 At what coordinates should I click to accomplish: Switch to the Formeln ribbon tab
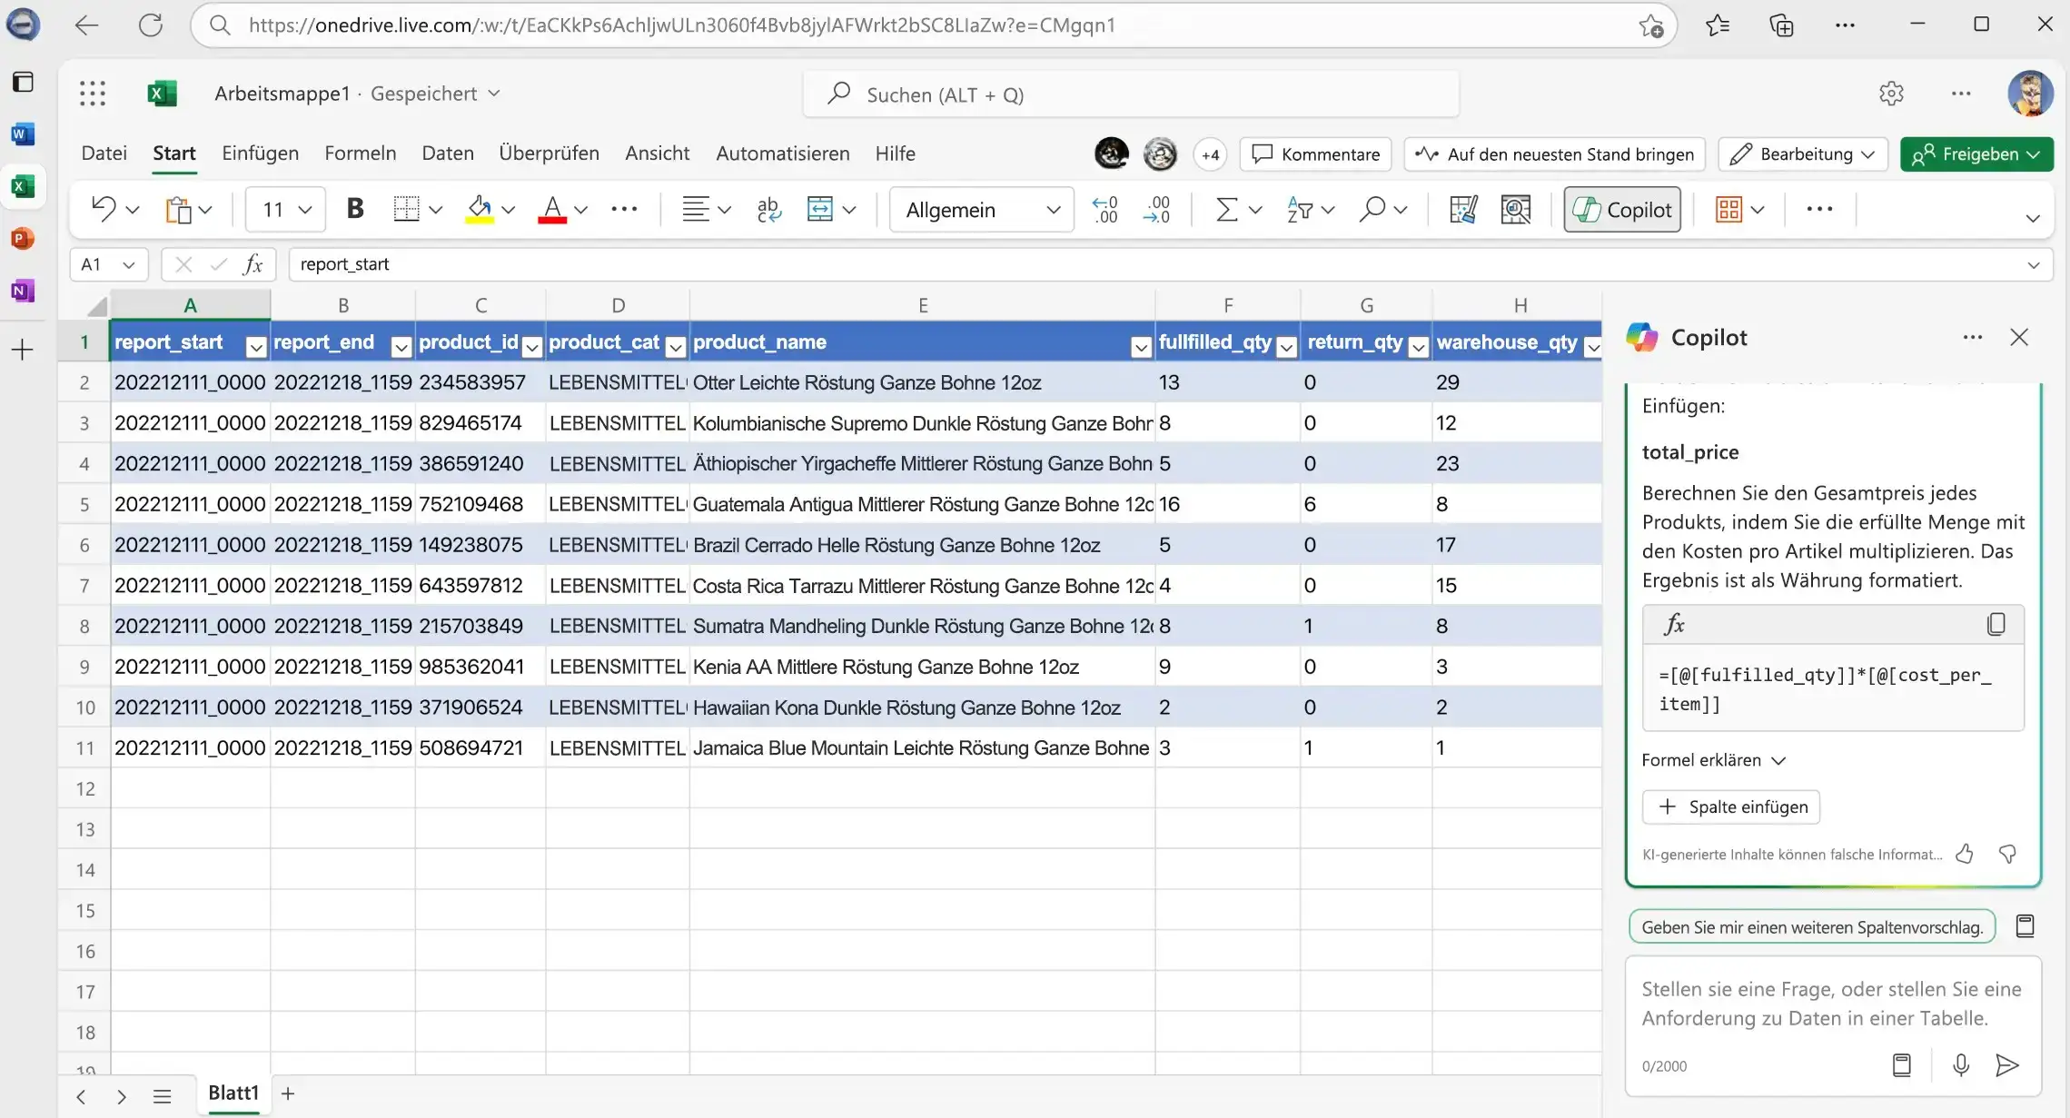point(360,153)
